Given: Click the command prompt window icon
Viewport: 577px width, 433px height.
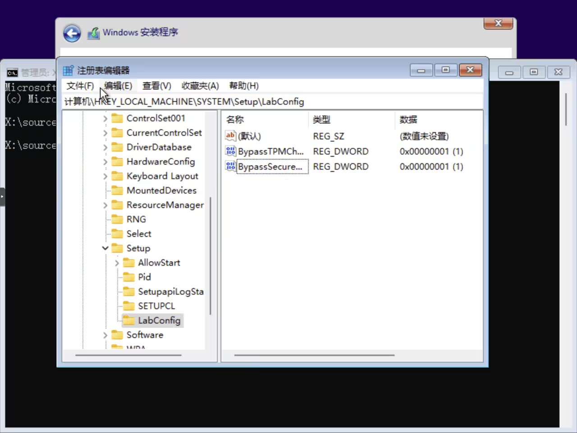Looking at the screenshot, I should (12, 73).
